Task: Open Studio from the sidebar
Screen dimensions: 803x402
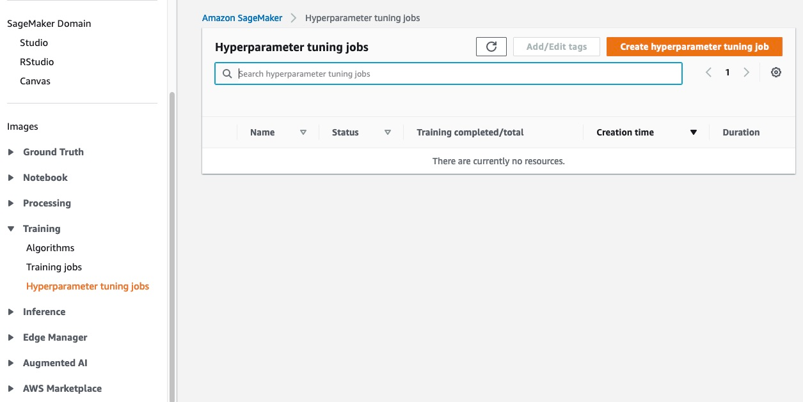Action: [34, 42]
